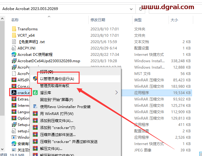The width and height of the screenshot is (202, 156).
Task: Click the navigation pane scroll-up arrow
Action: 2,19
